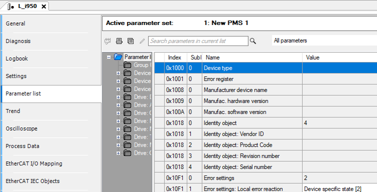Select the L_i950 document tab
The width and height of the screenshot is (377, 192).
point(28,6)
